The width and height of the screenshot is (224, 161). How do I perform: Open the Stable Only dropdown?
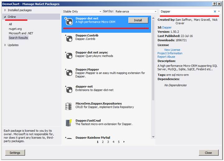(82, 11)
